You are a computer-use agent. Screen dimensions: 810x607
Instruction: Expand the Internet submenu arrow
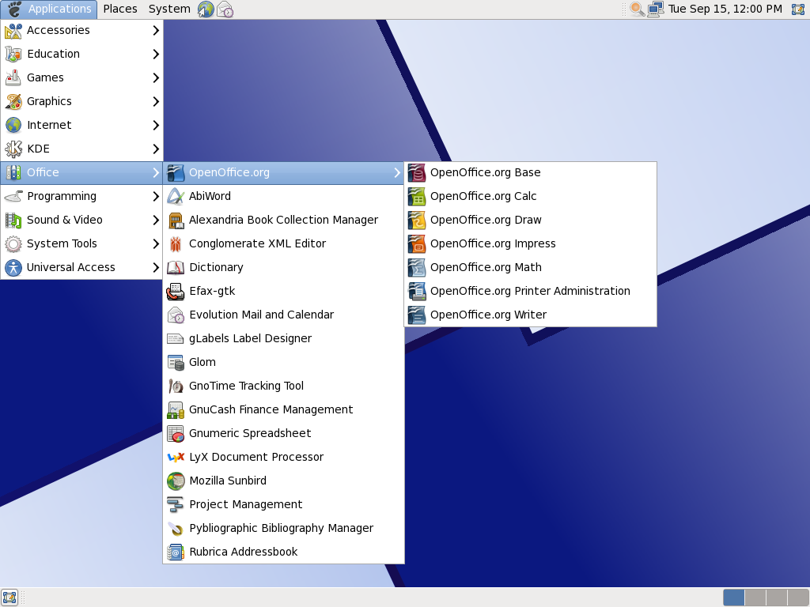(156, 126)
